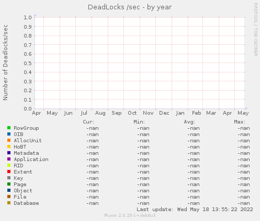This screenshot has height=221, width=260.
Task: Click the Database Max value -nan
Action: [x=244, y=203]
